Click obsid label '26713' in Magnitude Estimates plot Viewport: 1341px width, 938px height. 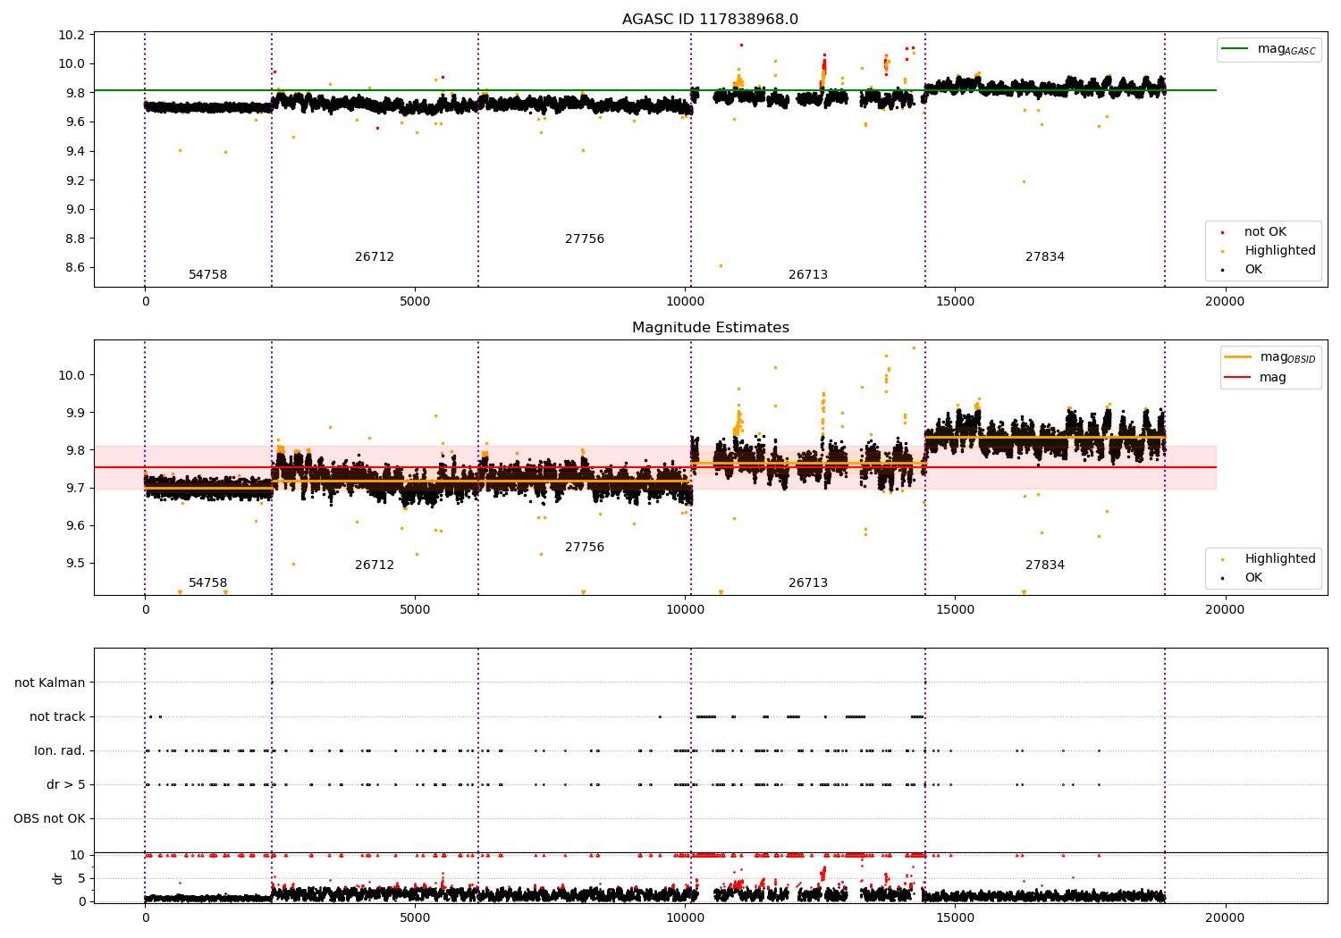coord(808,583)
